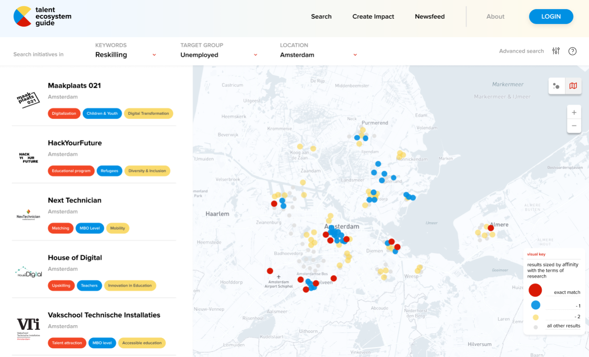The image size is (589, 357).
Task: Click the Digitalization tag
Action: coord(64,114)
